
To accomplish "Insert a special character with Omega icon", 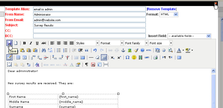I will [x=128, y=57].
